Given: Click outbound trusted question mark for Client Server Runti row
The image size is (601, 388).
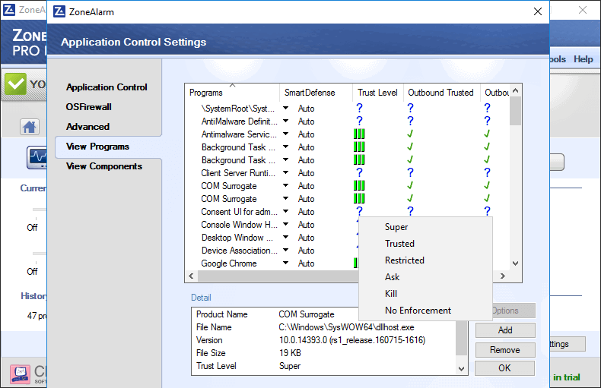Looking at the screenshot, I should coord(410,172).
